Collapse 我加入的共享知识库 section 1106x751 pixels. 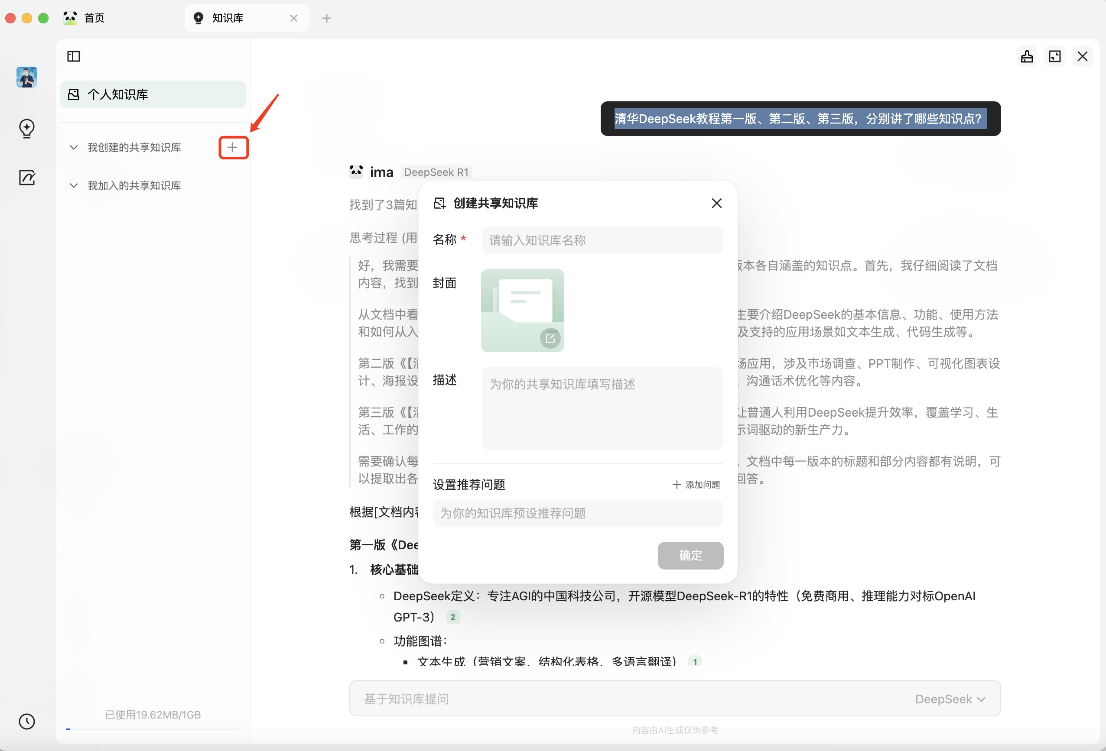point(74,185)
